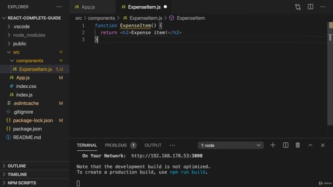
Task: Maximize terminal panel with up chevron
Action: [x=310, y=145]
